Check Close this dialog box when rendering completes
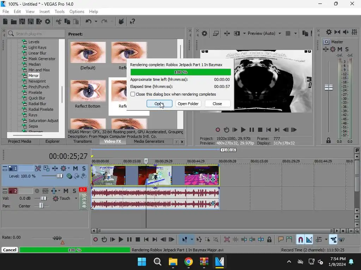The image size is (361, 270). click(x=133, y=94)
